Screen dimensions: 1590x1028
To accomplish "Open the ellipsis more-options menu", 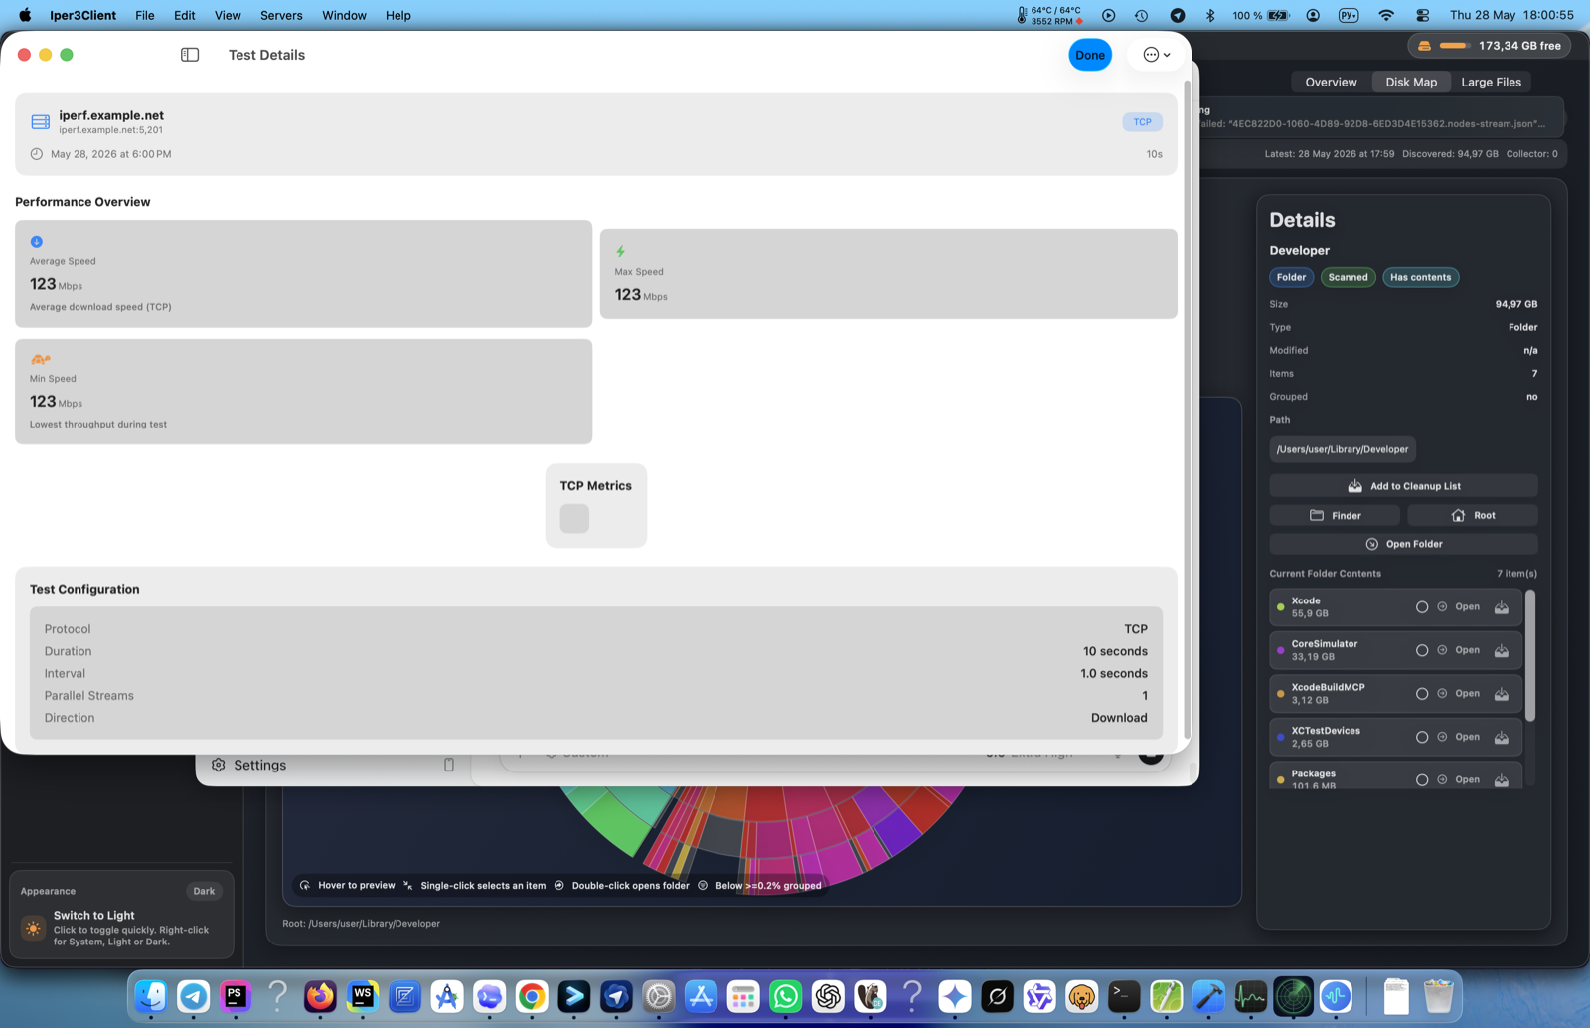I will [1156, 55].
